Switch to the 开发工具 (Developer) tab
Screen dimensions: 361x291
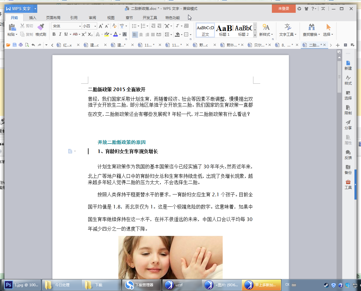[x=150, y=18]
